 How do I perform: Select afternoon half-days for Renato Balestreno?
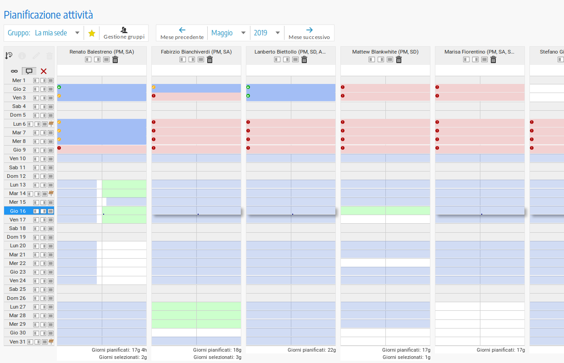click(97, 59)
